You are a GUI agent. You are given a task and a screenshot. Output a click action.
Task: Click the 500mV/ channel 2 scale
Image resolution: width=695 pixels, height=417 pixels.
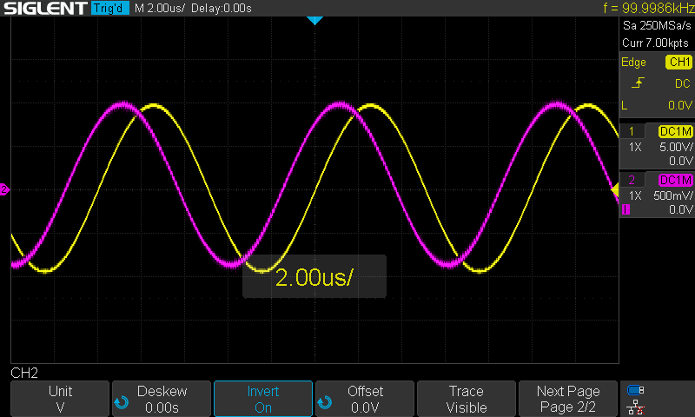(672, 195)
